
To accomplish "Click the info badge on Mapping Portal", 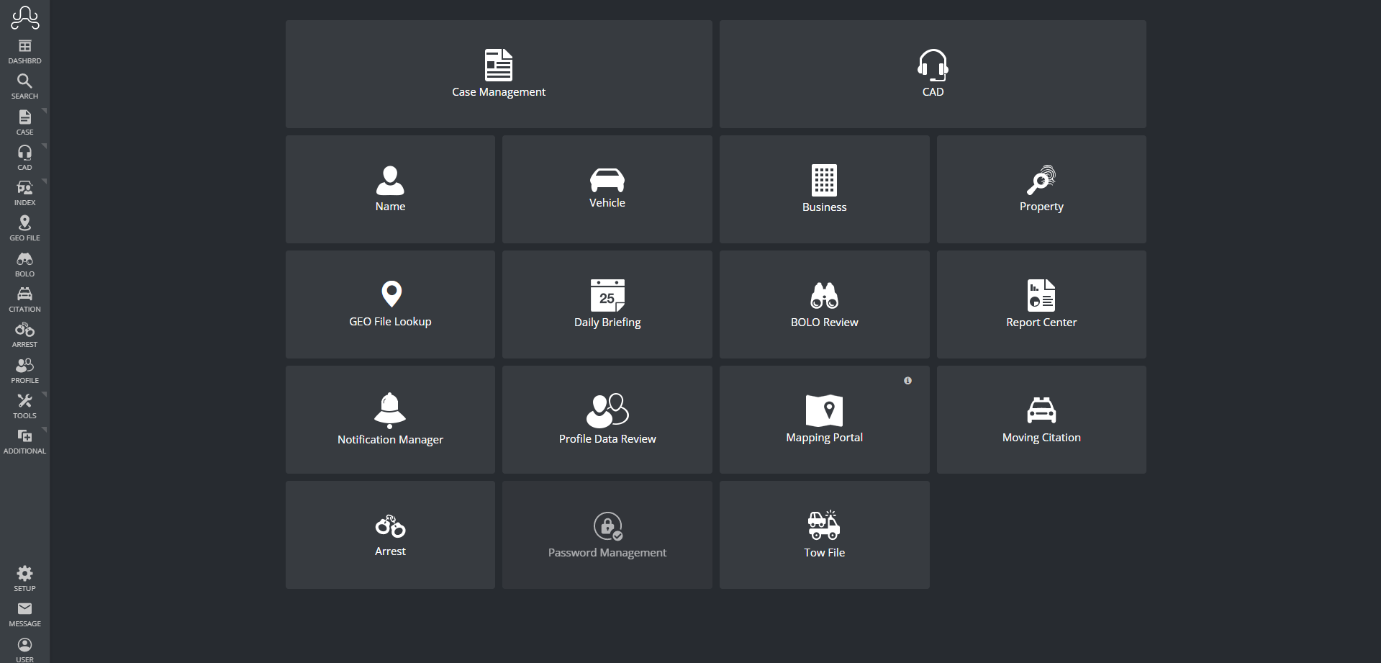I will tap(907, 380).
